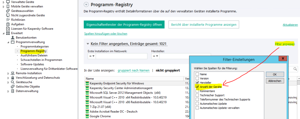
Task: Click the Aktualisieren link
Action: point(290,25)
